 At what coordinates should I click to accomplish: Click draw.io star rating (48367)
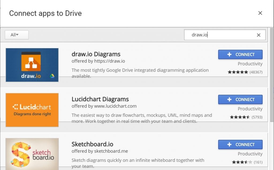tap(245, 72)
